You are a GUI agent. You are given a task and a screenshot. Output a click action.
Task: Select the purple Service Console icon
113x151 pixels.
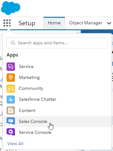pos(11,132)
